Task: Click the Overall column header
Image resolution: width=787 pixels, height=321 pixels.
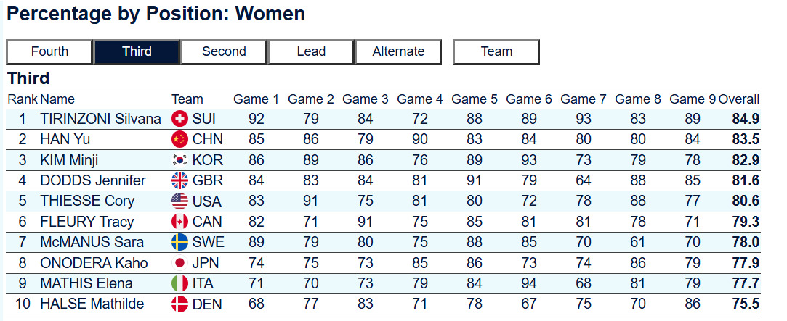Action: 739,99
